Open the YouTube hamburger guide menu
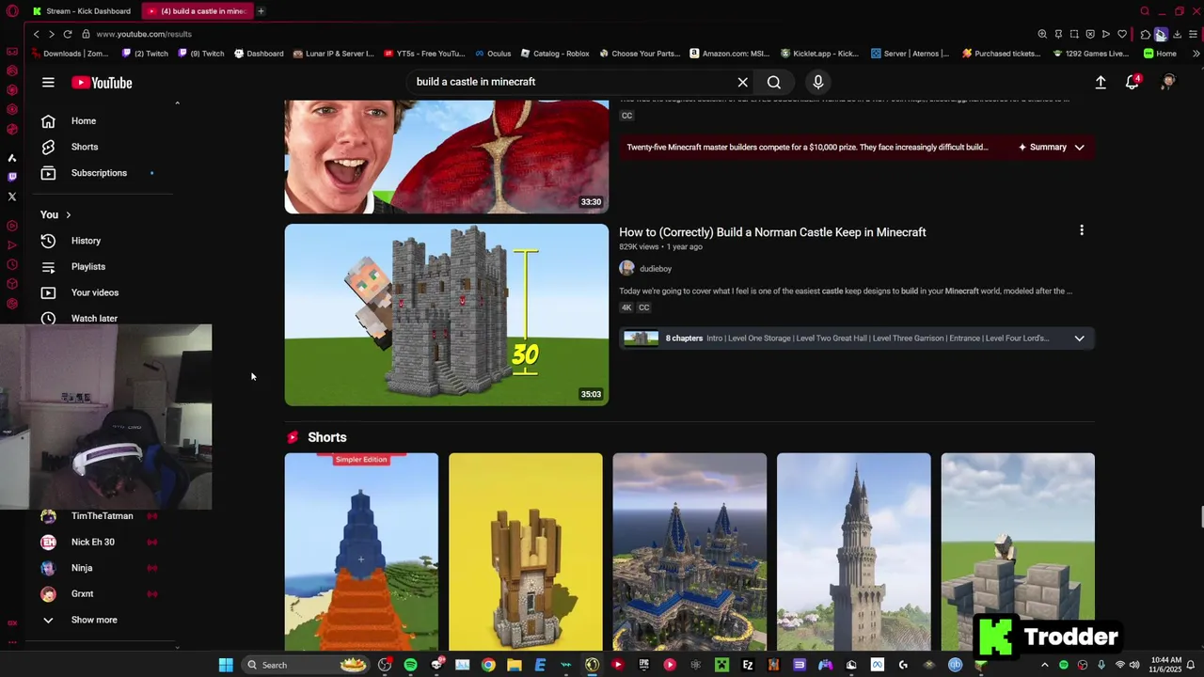Viewport: 1204px width, 677px height. coord(48,83)
